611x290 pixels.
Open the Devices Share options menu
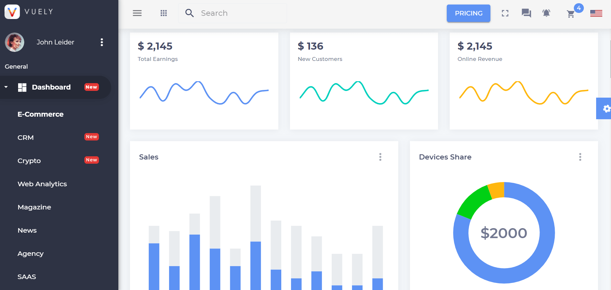coord(580,157)
